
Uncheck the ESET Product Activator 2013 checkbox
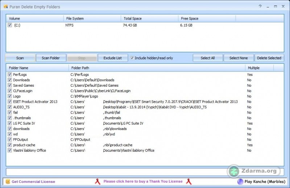(x=10, y=102)
